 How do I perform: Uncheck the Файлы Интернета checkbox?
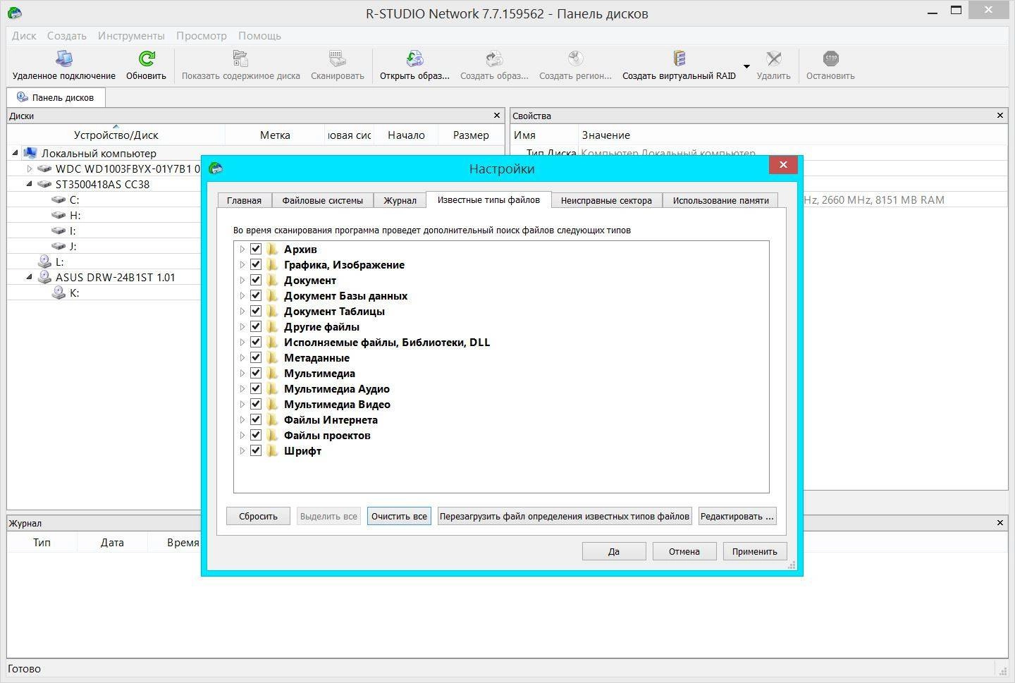tap(256, 419)
